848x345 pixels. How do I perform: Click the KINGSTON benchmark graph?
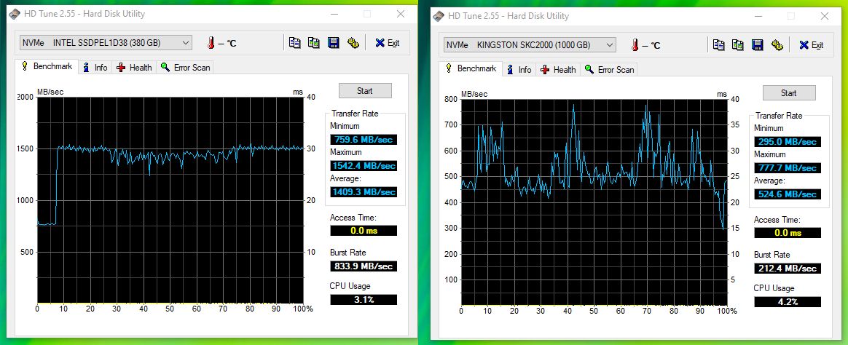[594, 202]
